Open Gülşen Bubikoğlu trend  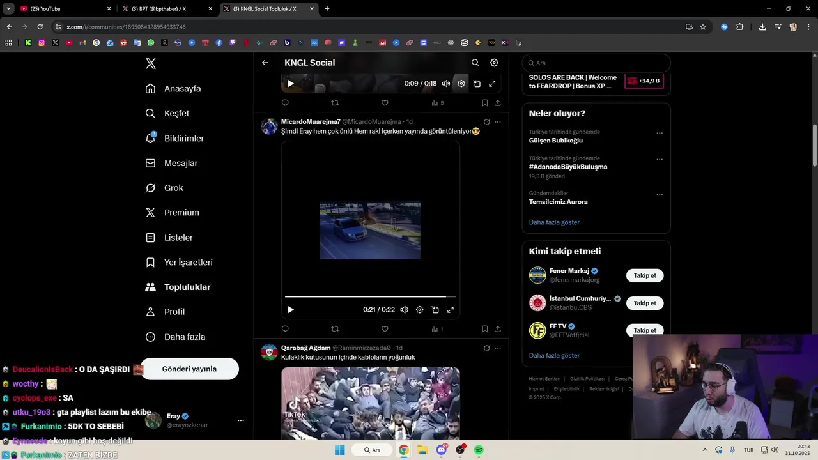[x=556, y=141]
